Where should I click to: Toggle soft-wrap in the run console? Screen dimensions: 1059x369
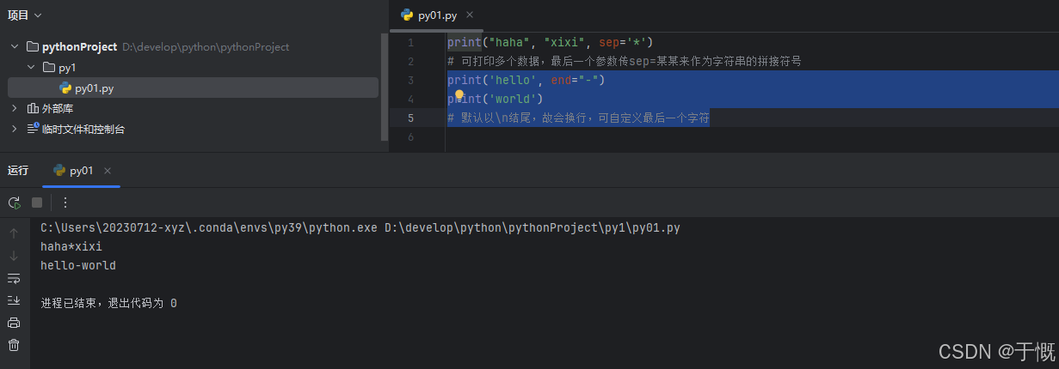(x=14, y=278)
